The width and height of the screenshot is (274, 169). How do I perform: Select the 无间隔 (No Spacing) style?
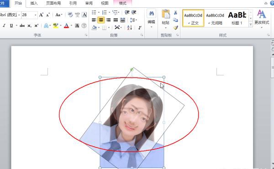coord(215,18)
